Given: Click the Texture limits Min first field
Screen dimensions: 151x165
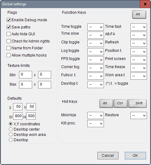Looking at the screenshot, I should pyautogui.click(x=26, y=75).
